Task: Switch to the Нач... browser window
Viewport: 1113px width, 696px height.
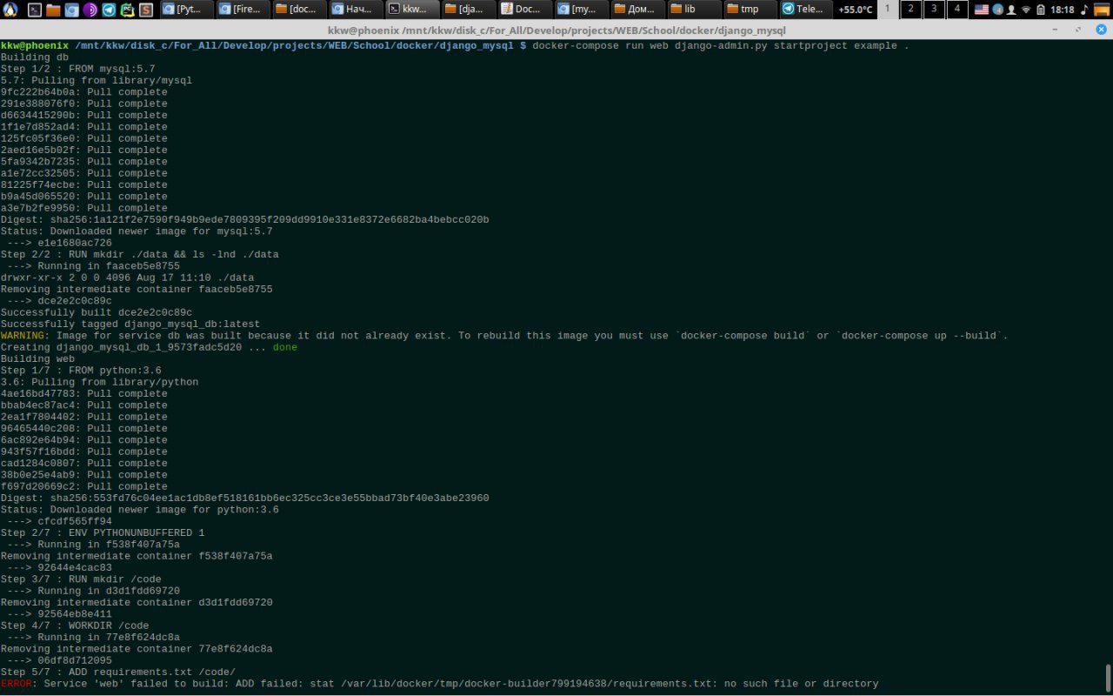Action: coord(357,10)
